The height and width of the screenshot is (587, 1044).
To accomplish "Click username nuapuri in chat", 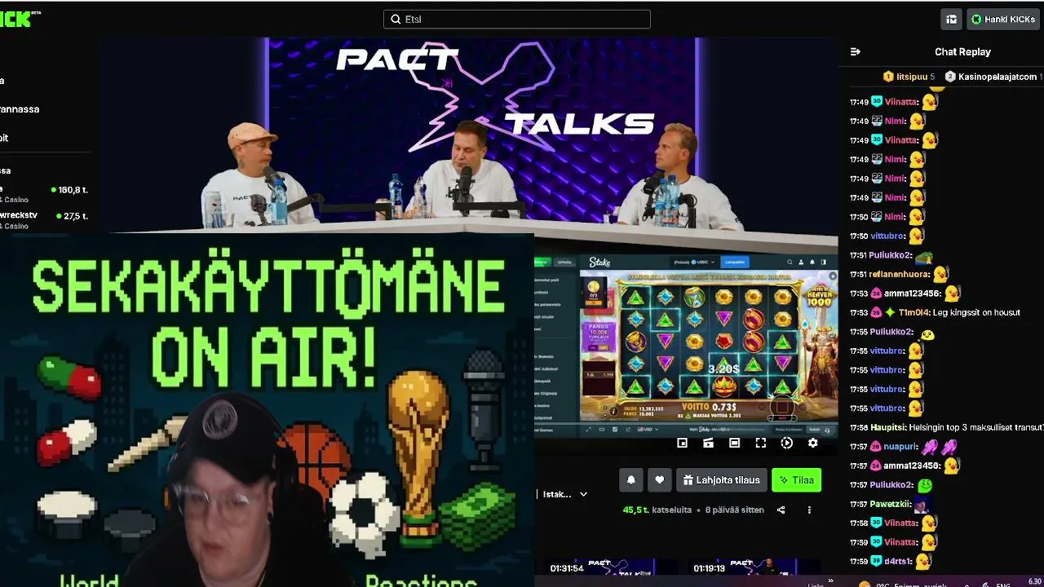I will tap(901, 447).
